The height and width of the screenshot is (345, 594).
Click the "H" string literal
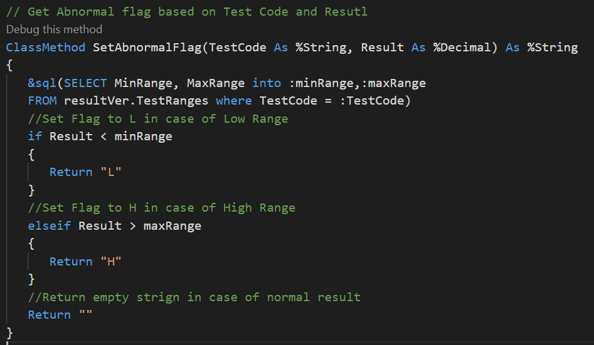[111, 262]
